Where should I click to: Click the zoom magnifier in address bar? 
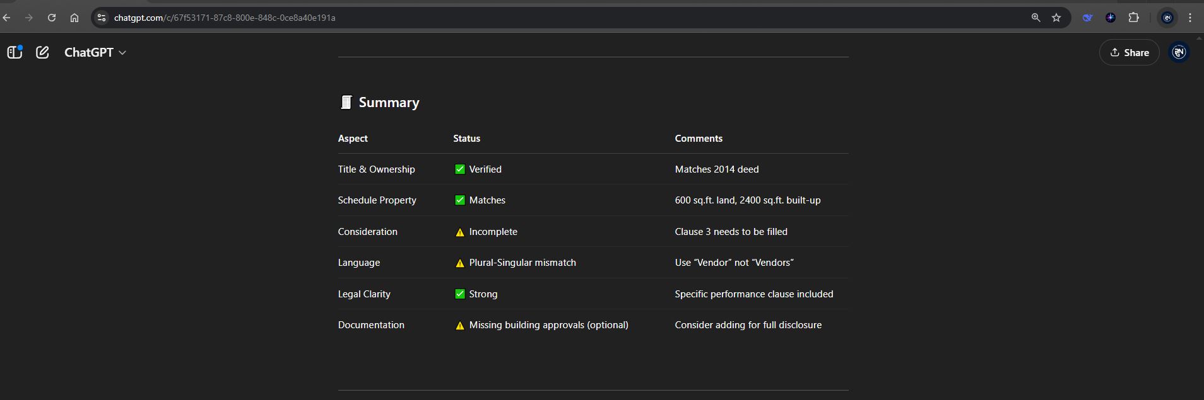point(1036,18)
